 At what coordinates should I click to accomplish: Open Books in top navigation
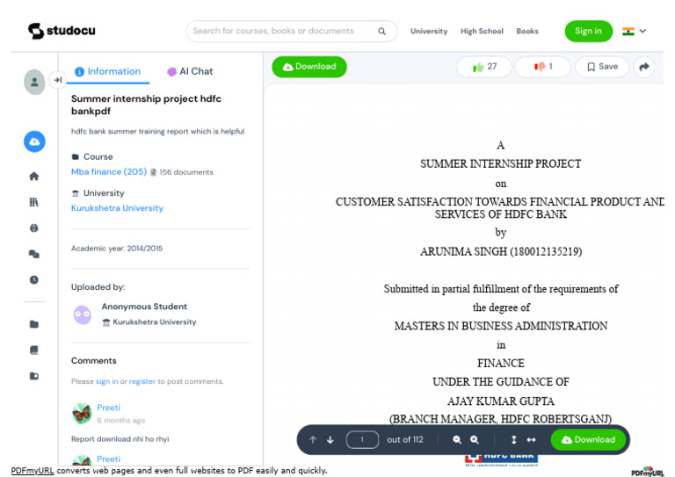tap(527, 31)
